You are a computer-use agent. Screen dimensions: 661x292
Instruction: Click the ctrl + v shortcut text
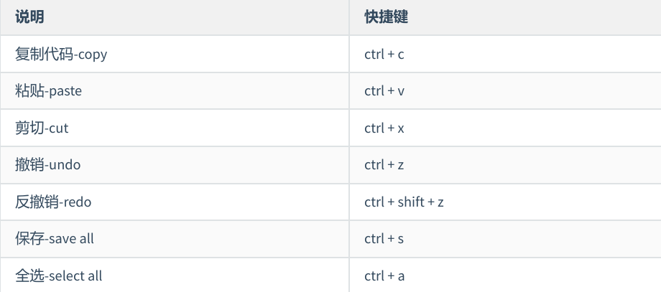coord(384,91)
